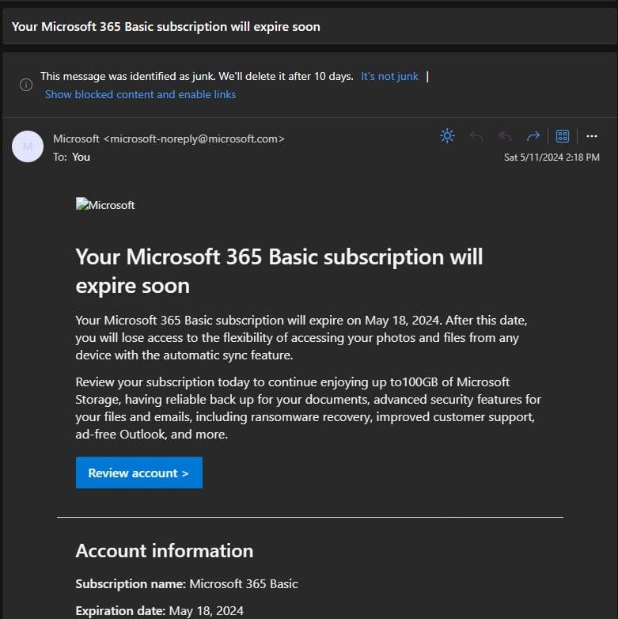The image size is (618, 619).
Task: Click the "Subscription name: Microsoft 365 Basic" line
Action: [x=186, y=584]
